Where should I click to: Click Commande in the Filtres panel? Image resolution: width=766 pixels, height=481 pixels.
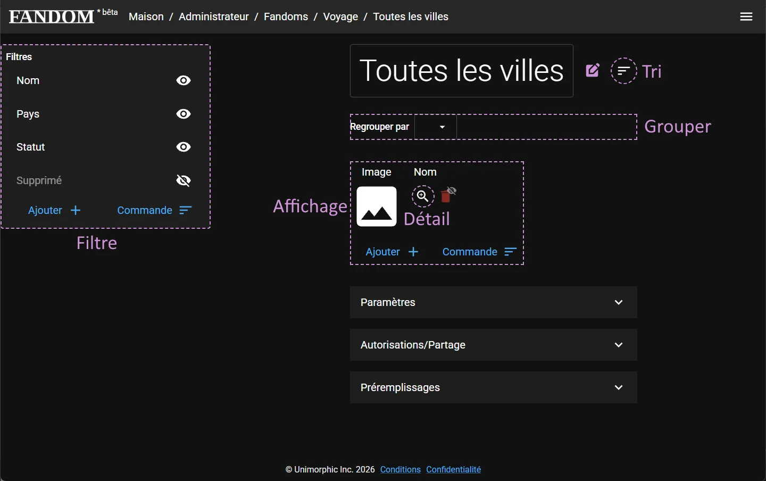[x=154, y=210]
